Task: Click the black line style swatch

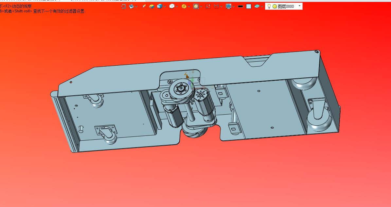Action: [x=240, y=7]
